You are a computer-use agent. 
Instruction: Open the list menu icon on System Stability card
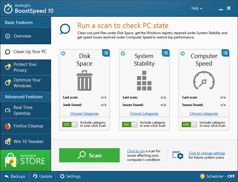(166, 53)
